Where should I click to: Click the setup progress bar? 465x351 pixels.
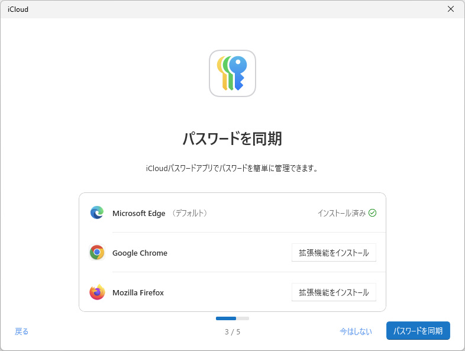(x=232, y=318)
